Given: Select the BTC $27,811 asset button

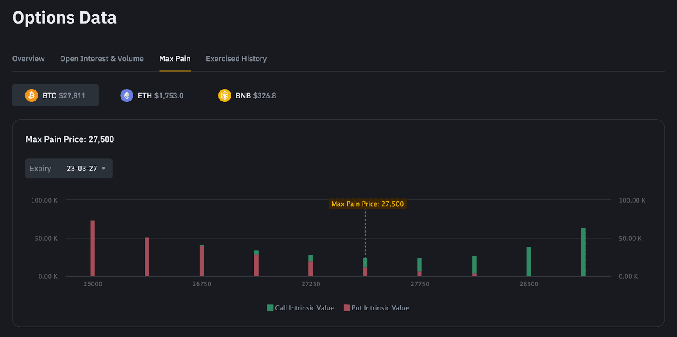Looking at the screenshot, I should click(x=55, y=95).
